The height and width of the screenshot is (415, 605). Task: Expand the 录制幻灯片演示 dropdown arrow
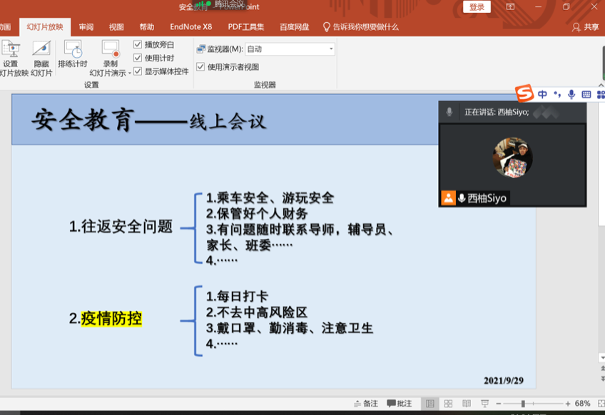tap(129, 73)
